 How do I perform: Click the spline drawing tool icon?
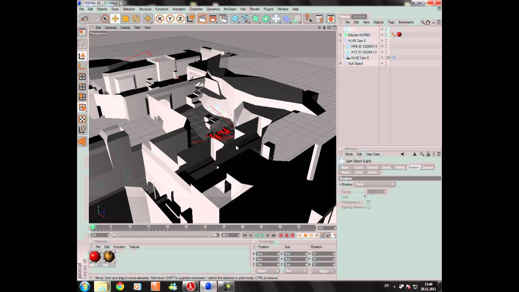pos(245,19)
